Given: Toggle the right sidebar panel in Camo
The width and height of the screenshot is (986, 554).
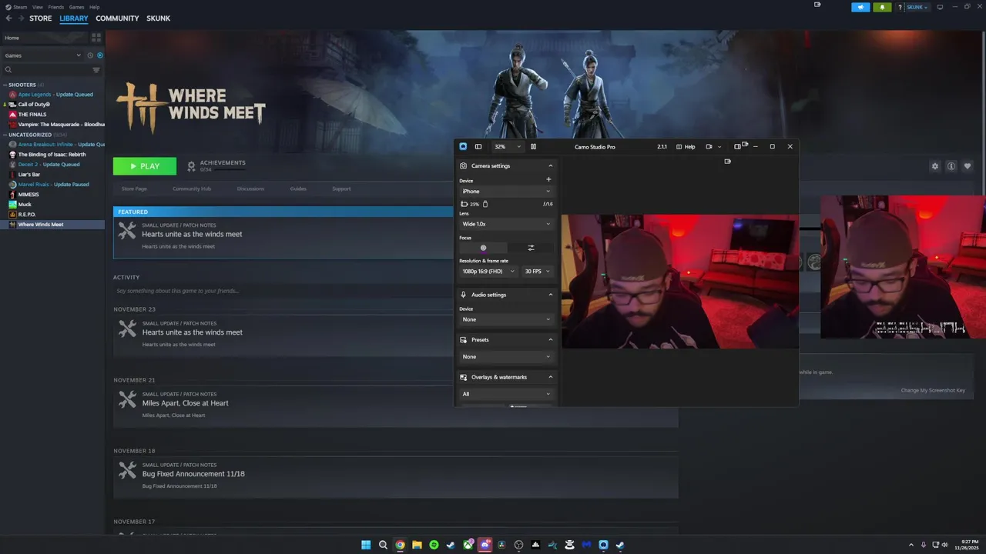Looking at the screenshot, I should (x=737, y=146).
